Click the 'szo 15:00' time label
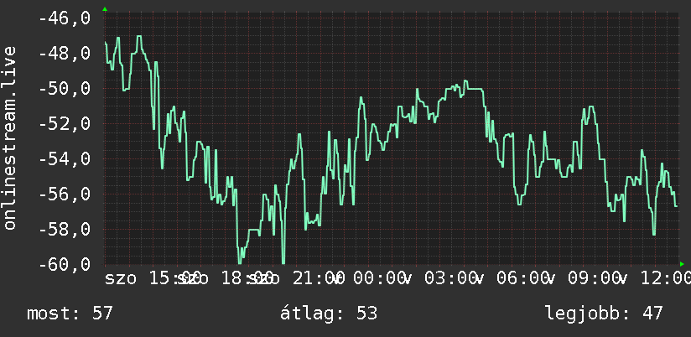The image size is (691, 337). [153, 278]
